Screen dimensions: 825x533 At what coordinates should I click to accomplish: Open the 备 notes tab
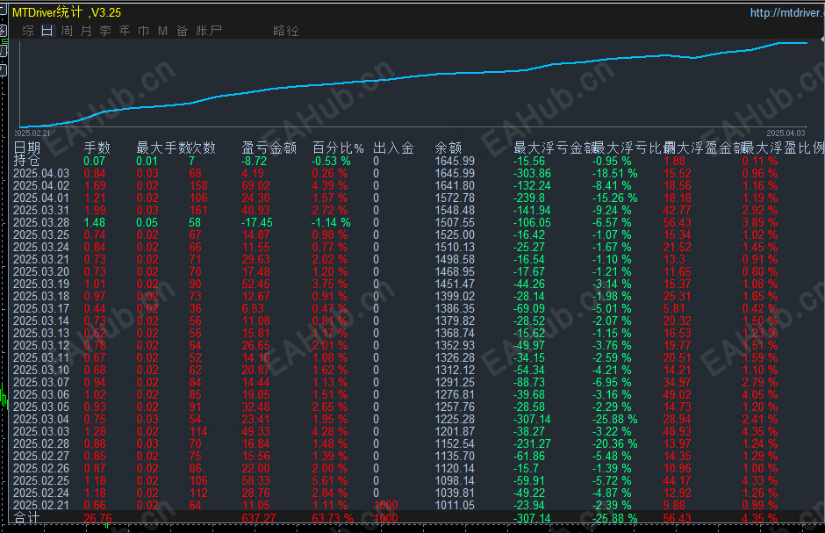(x=182, y=31)
